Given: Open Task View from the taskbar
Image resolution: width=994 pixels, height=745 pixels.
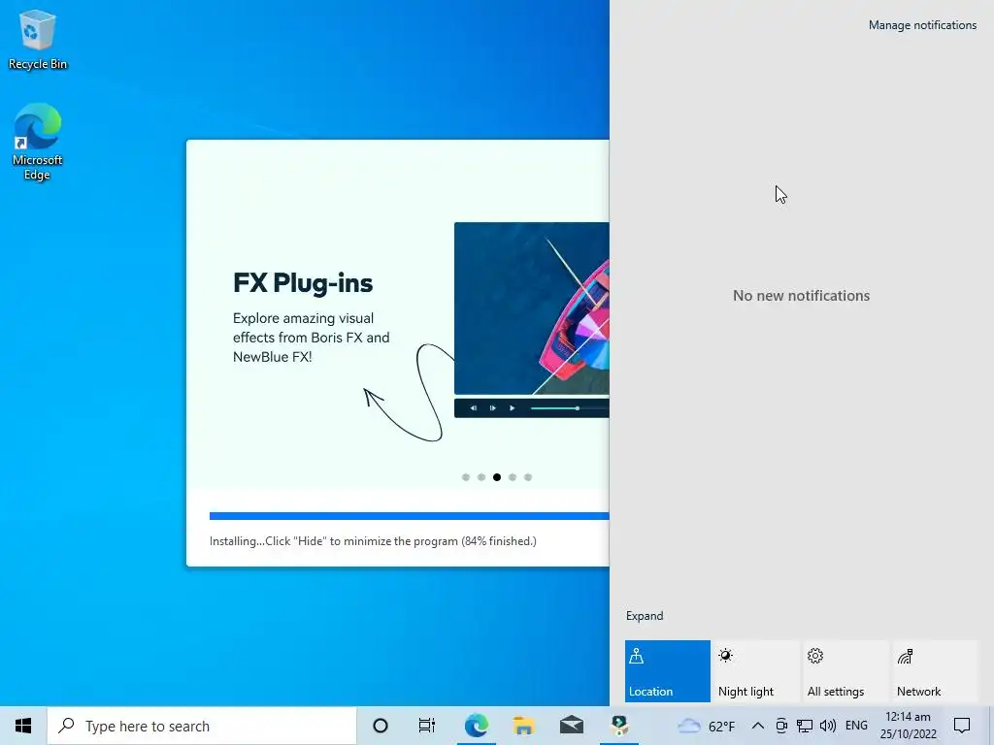Looking at the screenshot, I should pos(427,726).
